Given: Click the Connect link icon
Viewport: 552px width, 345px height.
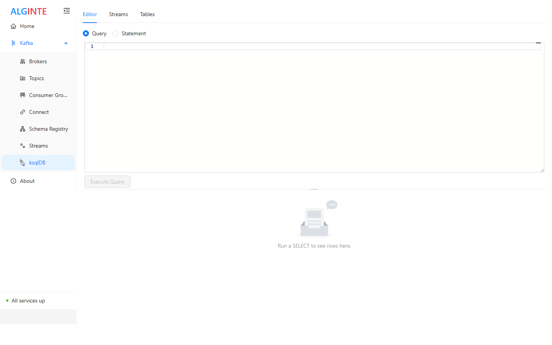Looking at the screenshot, I should [x=23, y=112].
